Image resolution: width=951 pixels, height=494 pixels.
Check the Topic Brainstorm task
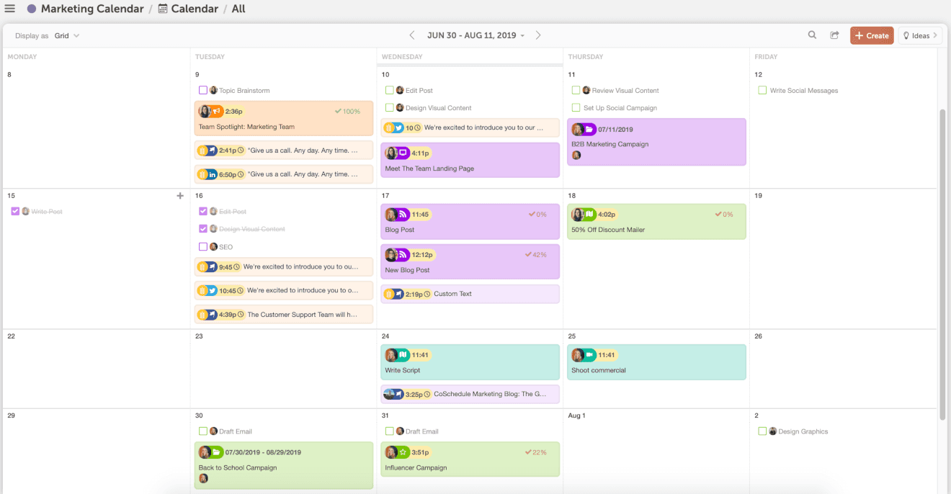[203, 91]
